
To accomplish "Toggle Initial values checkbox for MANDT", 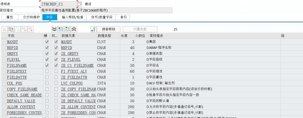I will tap(56, 41).
